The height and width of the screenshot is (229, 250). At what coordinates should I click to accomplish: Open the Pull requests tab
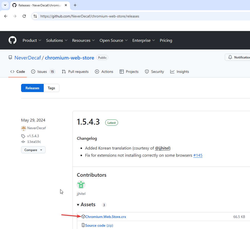pyautogui.click(x=75, y=72)
